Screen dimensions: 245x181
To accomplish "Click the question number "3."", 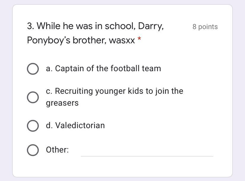I will coord(31,26).
